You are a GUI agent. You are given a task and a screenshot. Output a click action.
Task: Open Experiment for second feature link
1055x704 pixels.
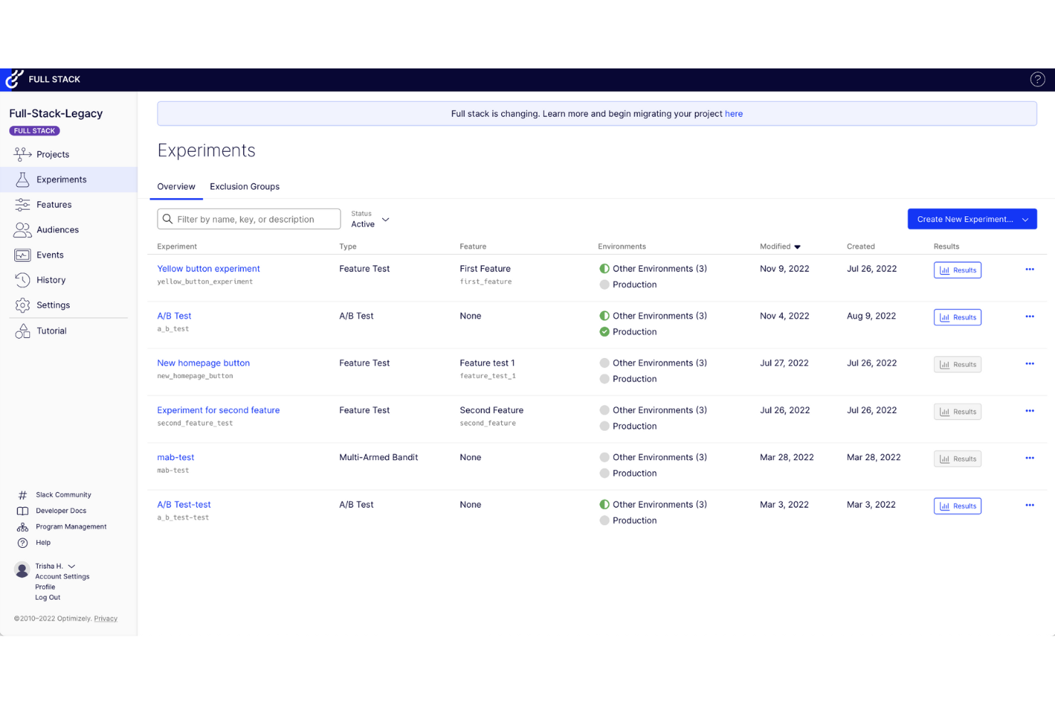click(218, 410)
